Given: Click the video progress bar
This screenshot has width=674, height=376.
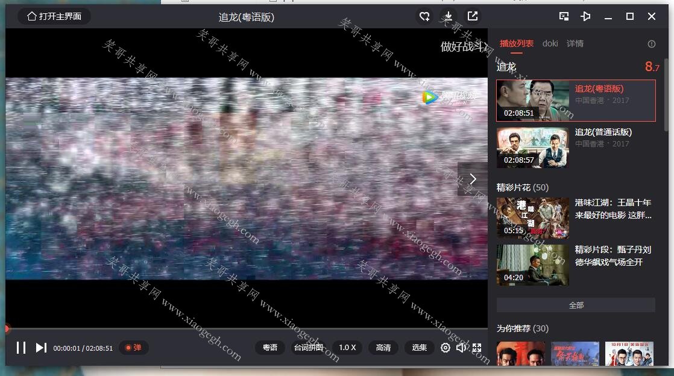Looking at the screenshot, I should tap(247, 329).
